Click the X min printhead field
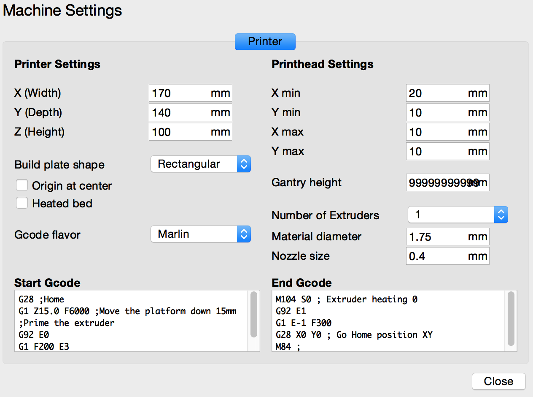This screenshot has height=397, width=533. (x=439, y=93)
